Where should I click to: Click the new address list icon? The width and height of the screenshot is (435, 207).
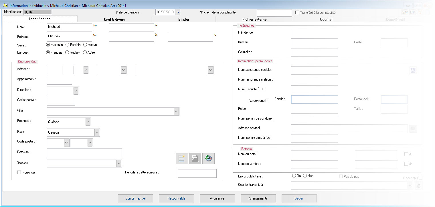(181, 159)
